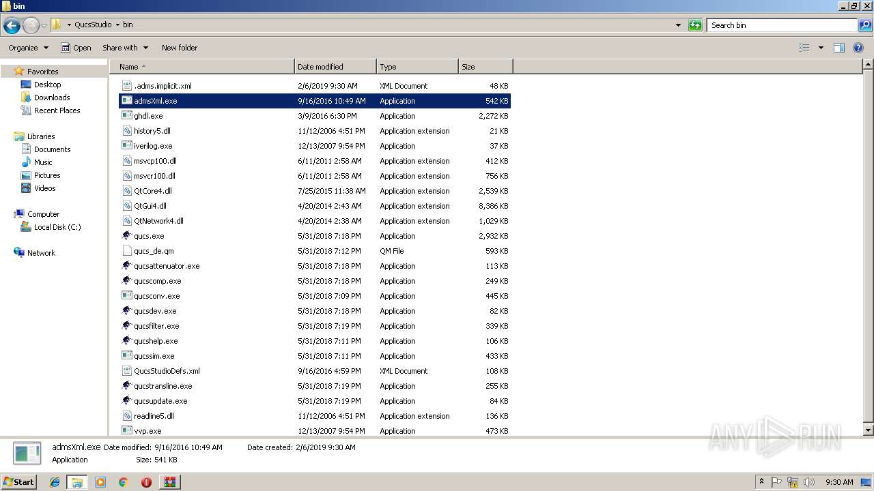Image resolution: width=874 pixels, height=491 pixels.
Task: Select the QtNetwork4.dll file name
Action: [158, 221]
